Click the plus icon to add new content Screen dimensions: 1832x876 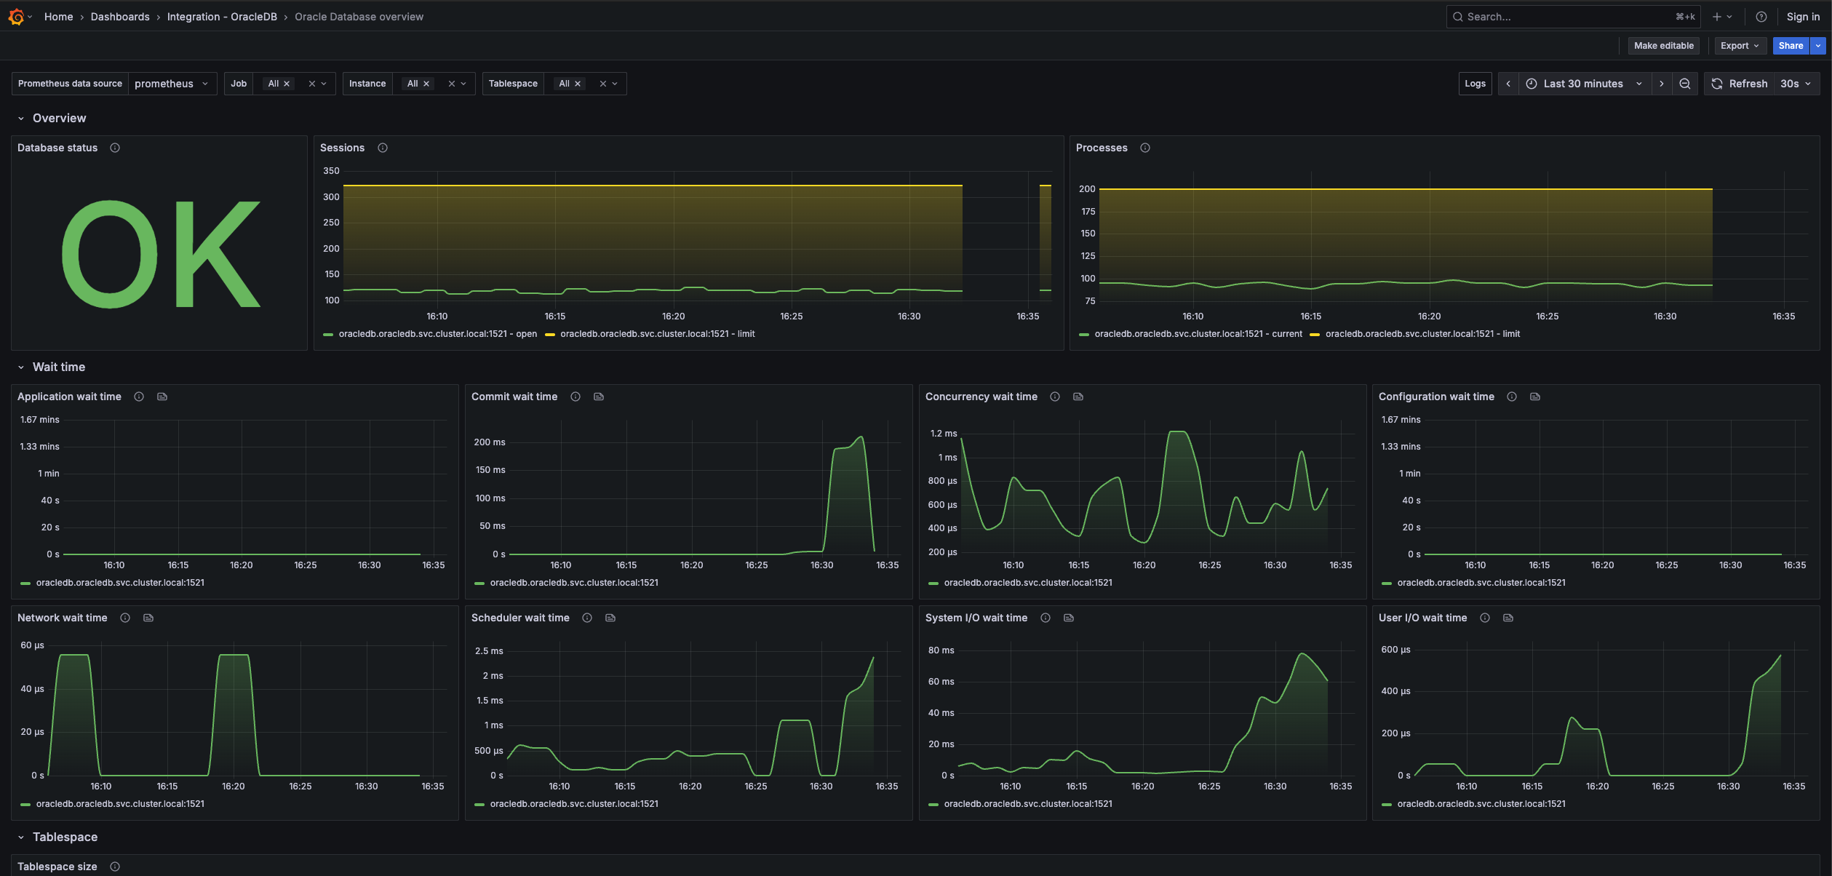[1718, 16]
